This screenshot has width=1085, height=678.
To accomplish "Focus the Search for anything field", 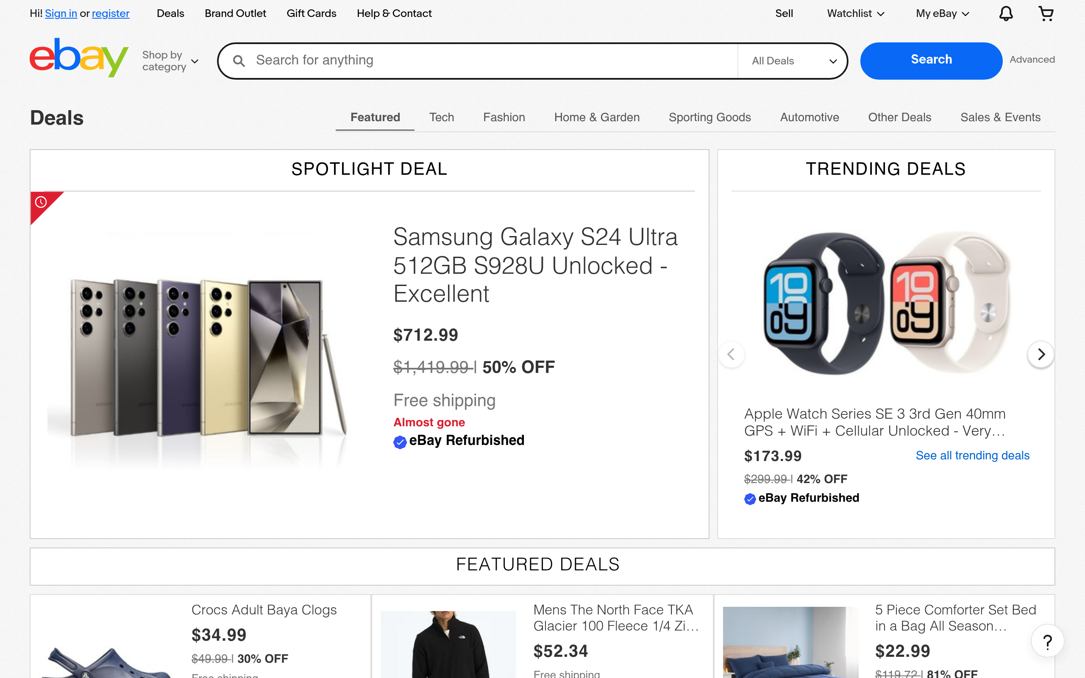I will (493, 61).
